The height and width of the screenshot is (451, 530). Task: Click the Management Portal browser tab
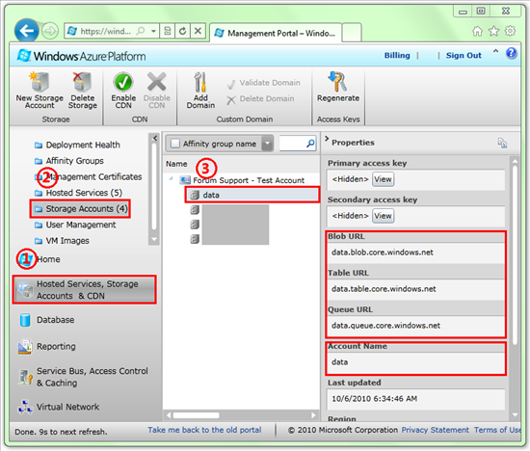(276, 33)
